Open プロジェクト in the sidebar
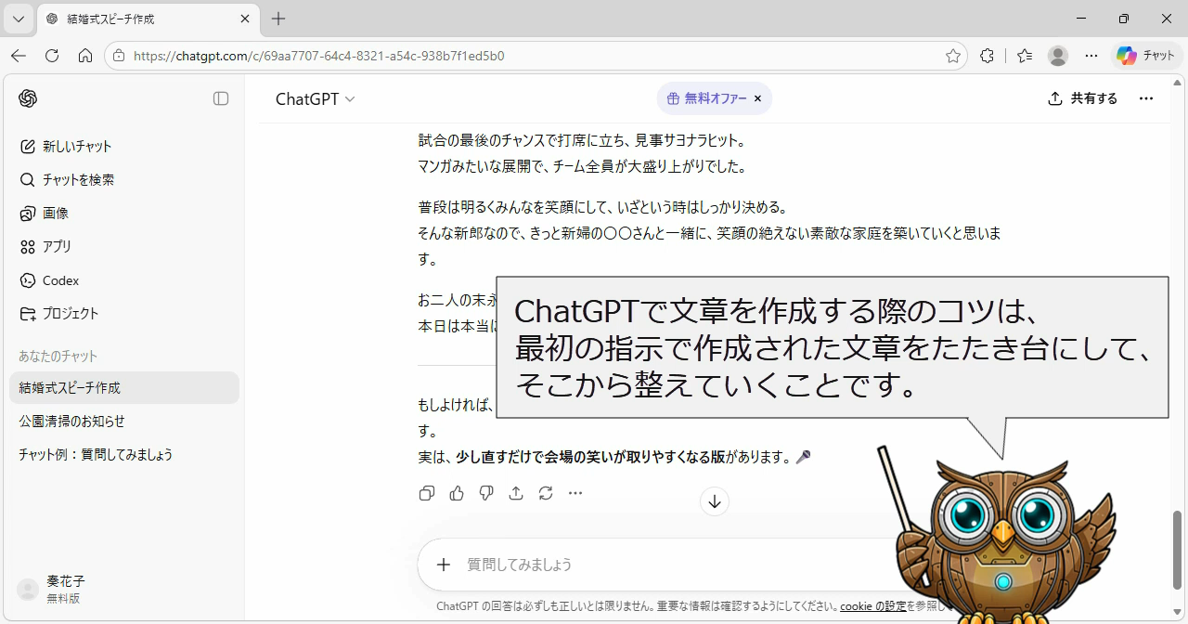Viewport: 1188px width, 624px height. tap(69, 313)
